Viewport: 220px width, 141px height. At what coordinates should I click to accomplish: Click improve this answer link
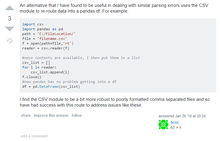click(51, 116)
